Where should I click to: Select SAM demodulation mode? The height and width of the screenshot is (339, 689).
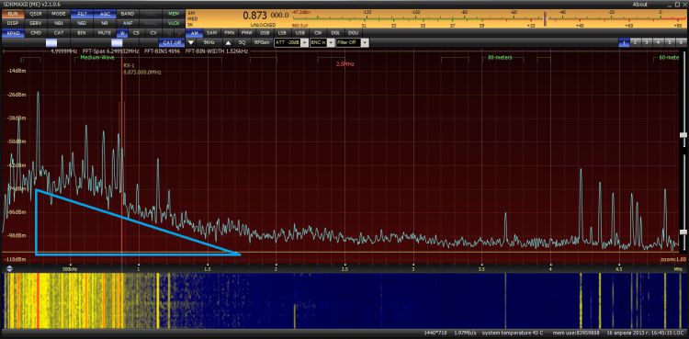[212, 32]
